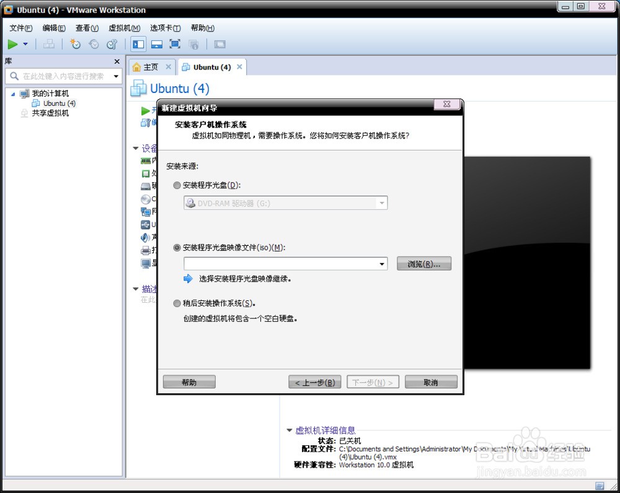
Task: Click the Unity mode toolbar icon
Action: click(x=193, y=44)
